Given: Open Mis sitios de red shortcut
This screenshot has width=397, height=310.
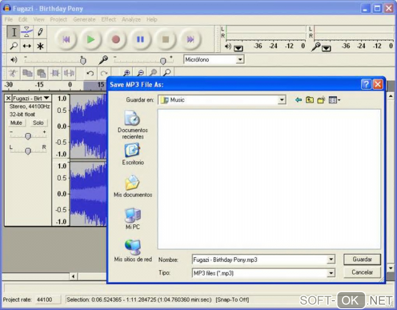Looking at the screenshot, I should click(133, 250).
